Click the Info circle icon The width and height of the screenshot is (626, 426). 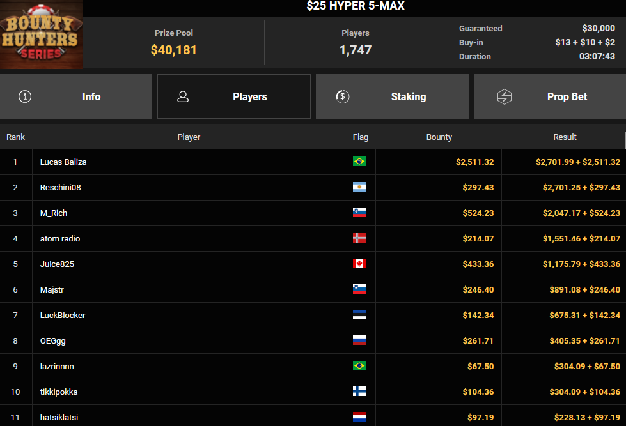tap(25, 96)
